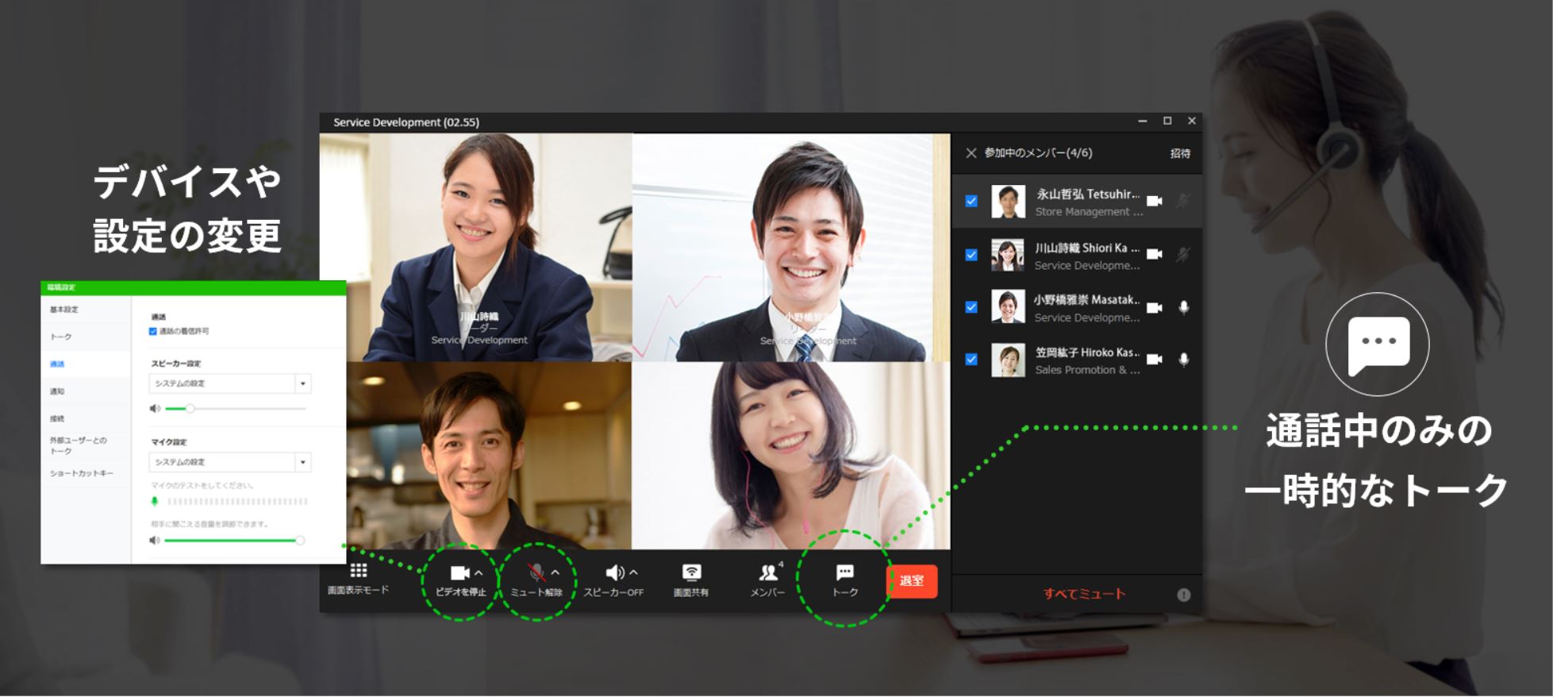
Task: Disable the 通話の着信許可 checkbox
Action: coord(153,331)
